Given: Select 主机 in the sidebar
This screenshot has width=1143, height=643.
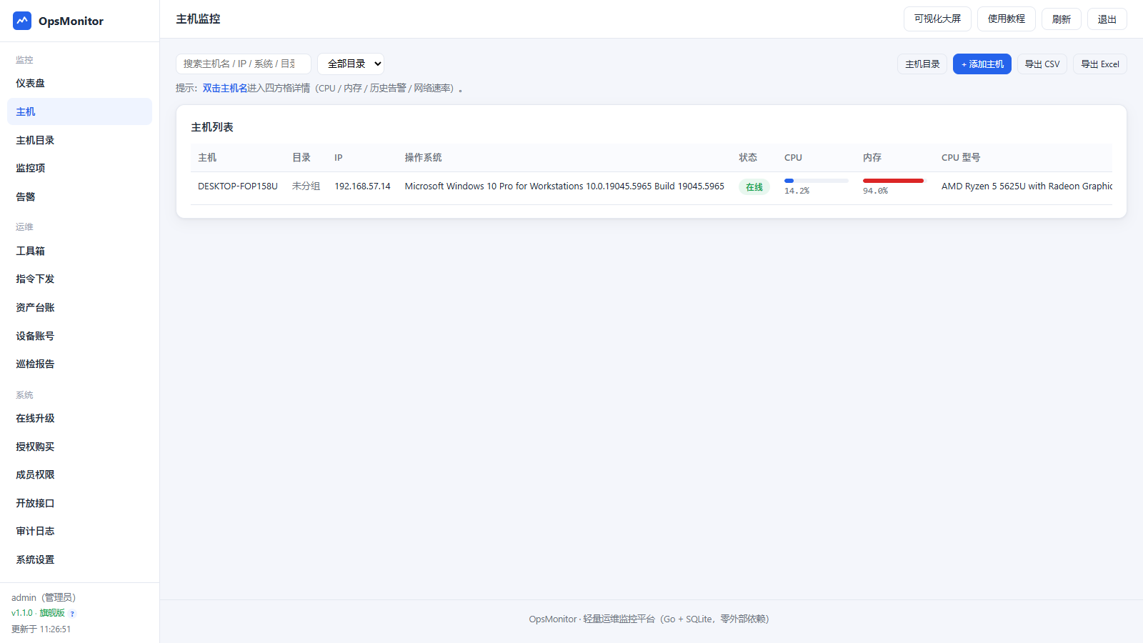Looking at the screenshot, I should tap(79, 111).
